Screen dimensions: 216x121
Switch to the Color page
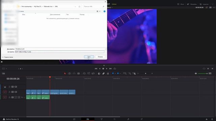pyautogui.click(x=115, y=119)
